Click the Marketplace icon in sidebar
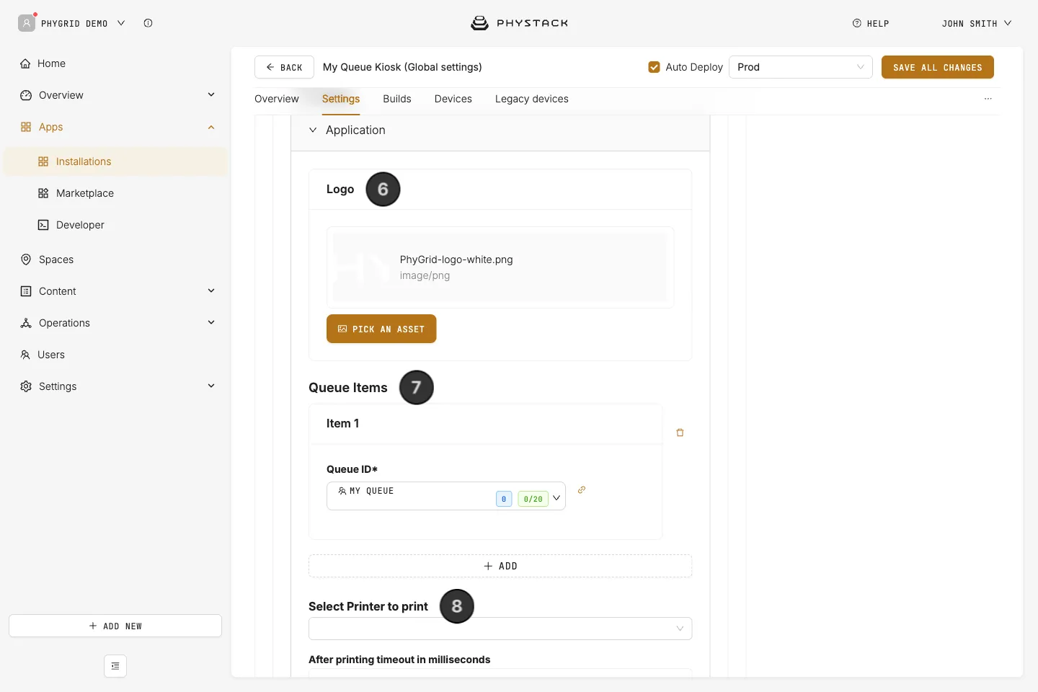 pos(43,193)
